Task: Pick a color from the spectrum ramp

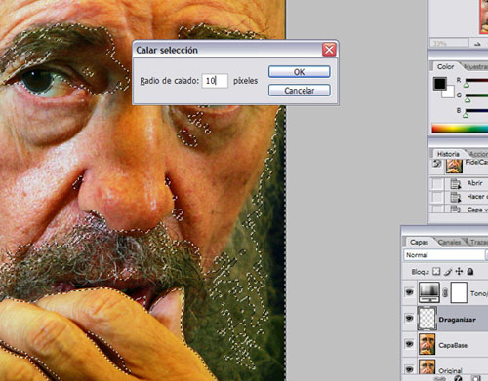Action: click(x=460, y=129)
